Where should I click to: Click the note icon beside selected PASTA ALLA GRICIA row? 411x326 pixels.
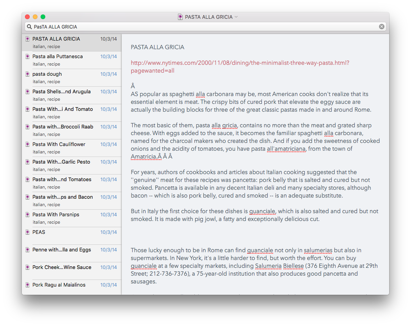pyautogui.click(x=28, y=39)
